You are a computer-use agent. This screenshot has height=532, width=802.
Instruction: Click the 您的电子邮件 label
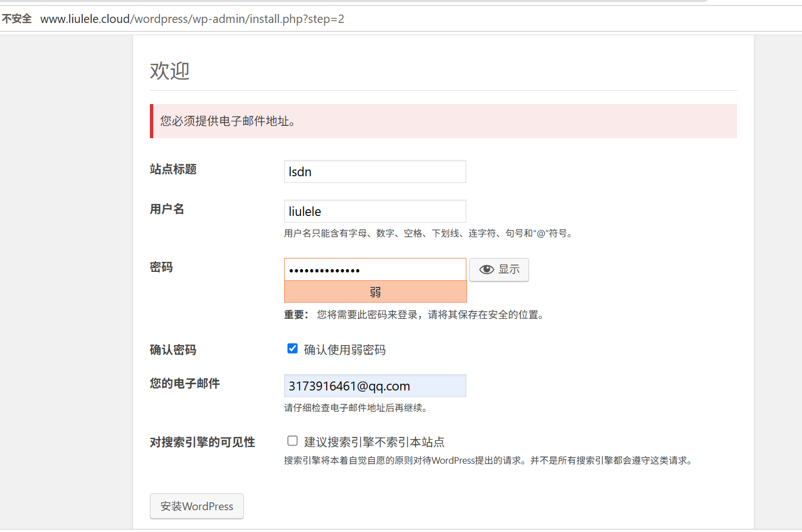[185, 384]
